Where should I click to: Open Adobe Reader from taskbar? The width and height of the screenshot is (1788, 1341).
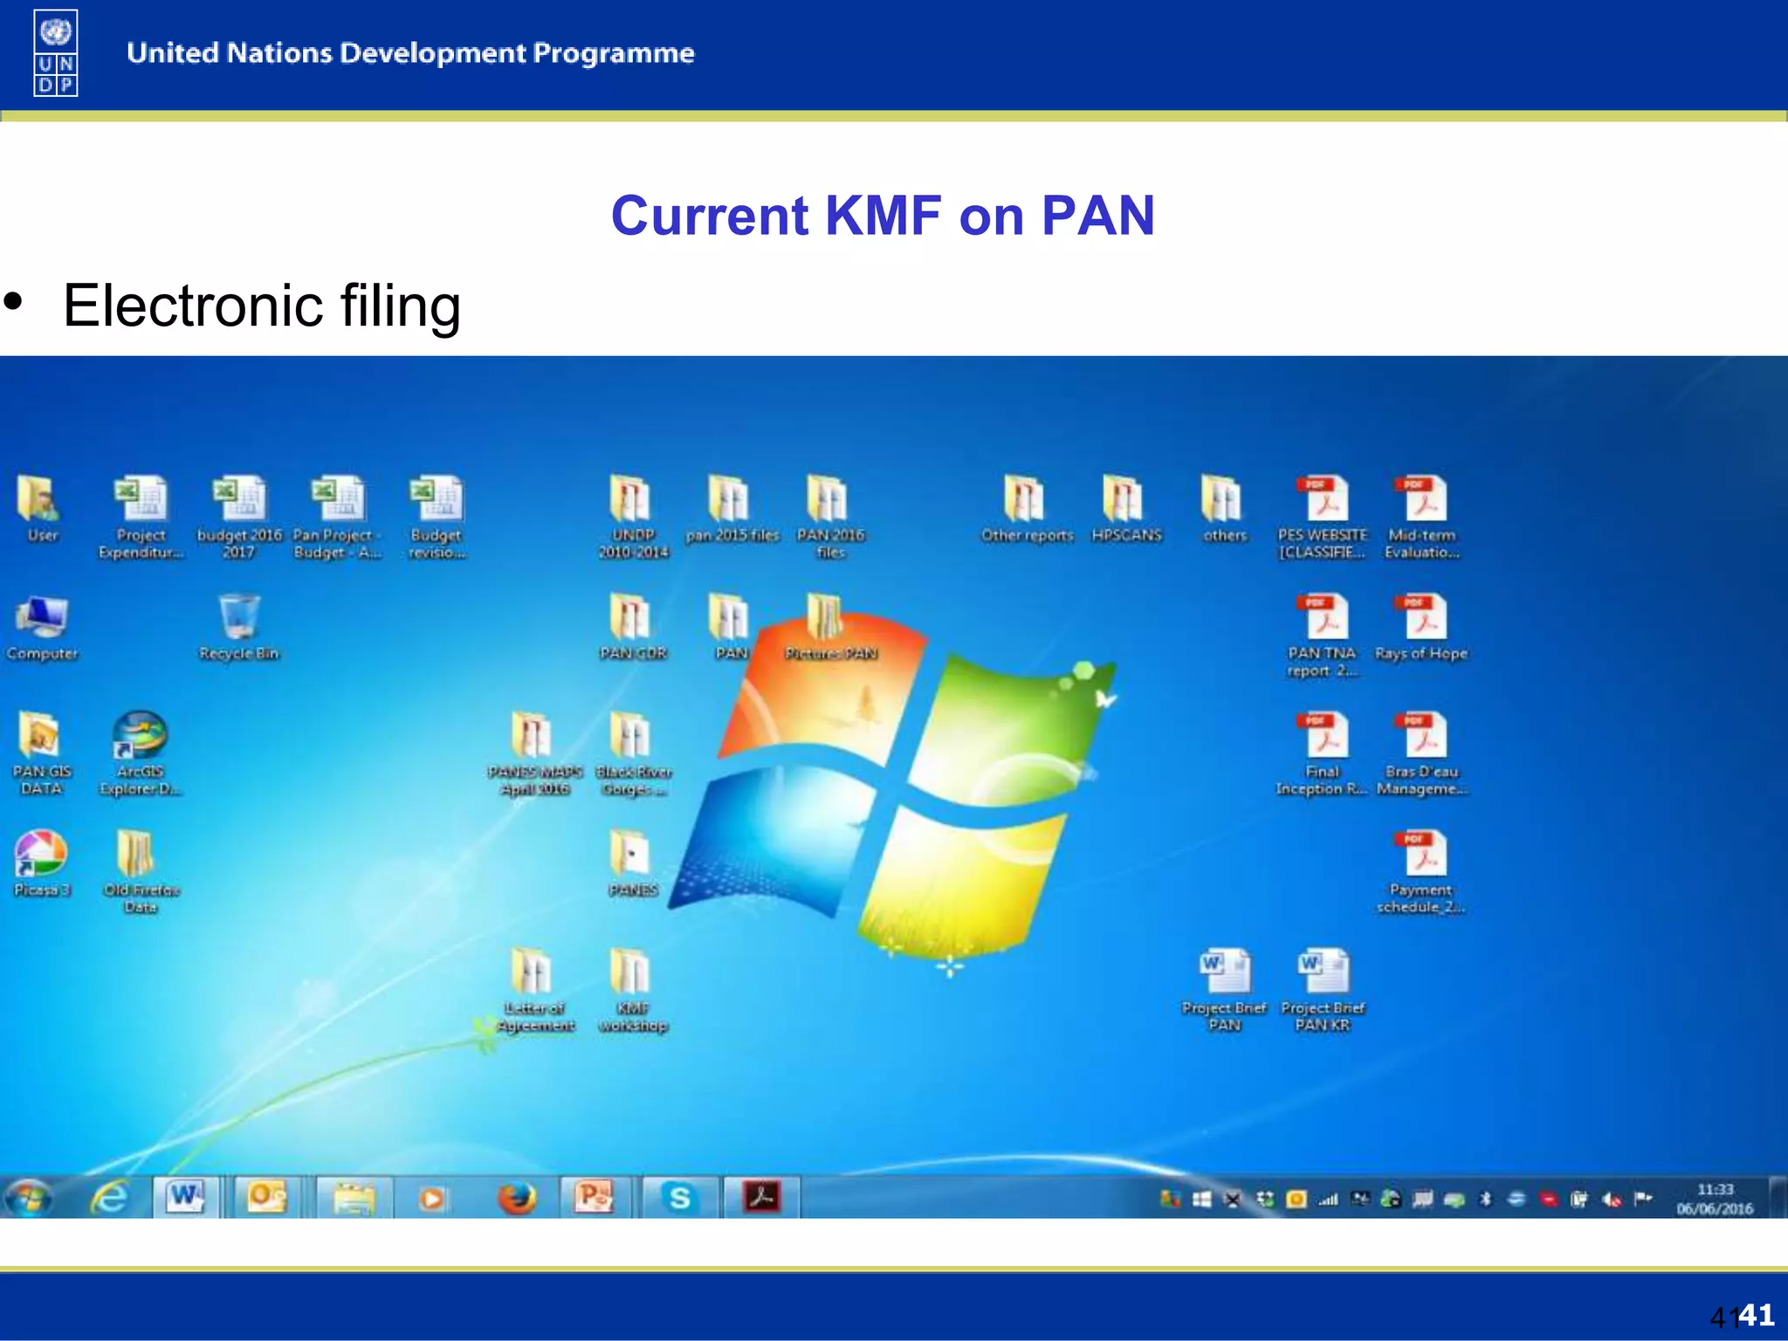coord(761,1197)
